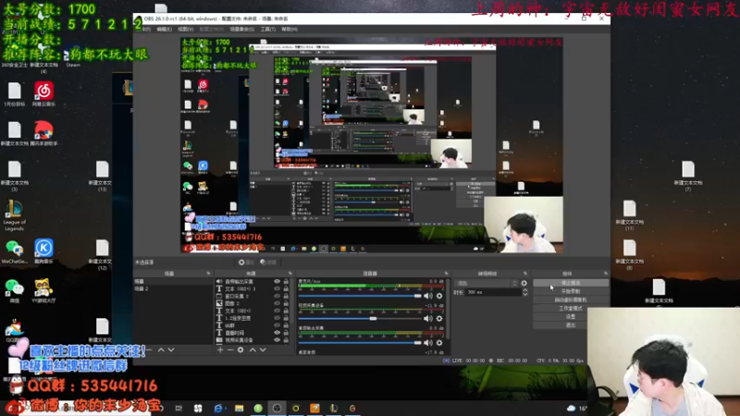Image resolution: width=740 pixels, height=416 pixels.
Task: Pop out the 混音器 dock panel
Action: click(446, 274)
